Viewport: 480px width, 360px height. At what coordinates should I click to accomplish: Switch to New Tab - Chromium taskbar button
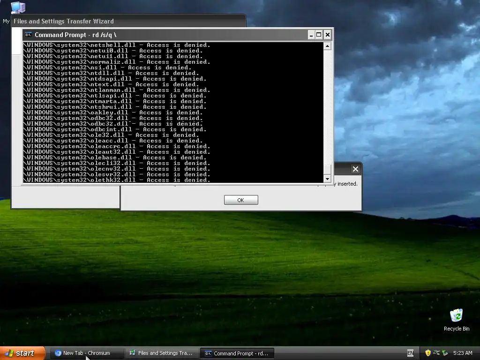87,353
